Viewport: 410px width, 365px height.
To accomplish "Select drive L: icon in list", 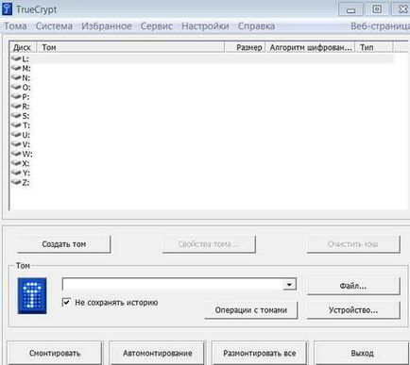I will 16,58.
